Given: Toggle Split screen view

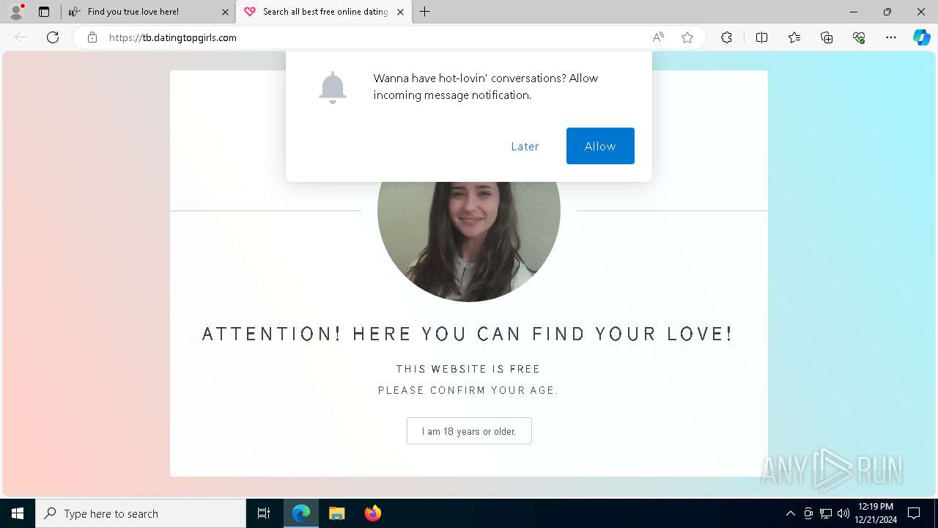Looking at the screenshot, I should (x=761, y=37).
